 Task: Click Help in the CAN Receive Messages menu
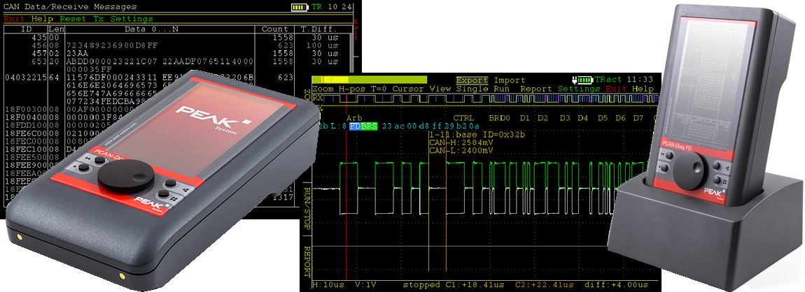click(42, 18)
